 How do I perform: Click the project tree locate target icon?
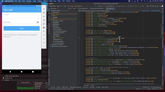[69, 8]
